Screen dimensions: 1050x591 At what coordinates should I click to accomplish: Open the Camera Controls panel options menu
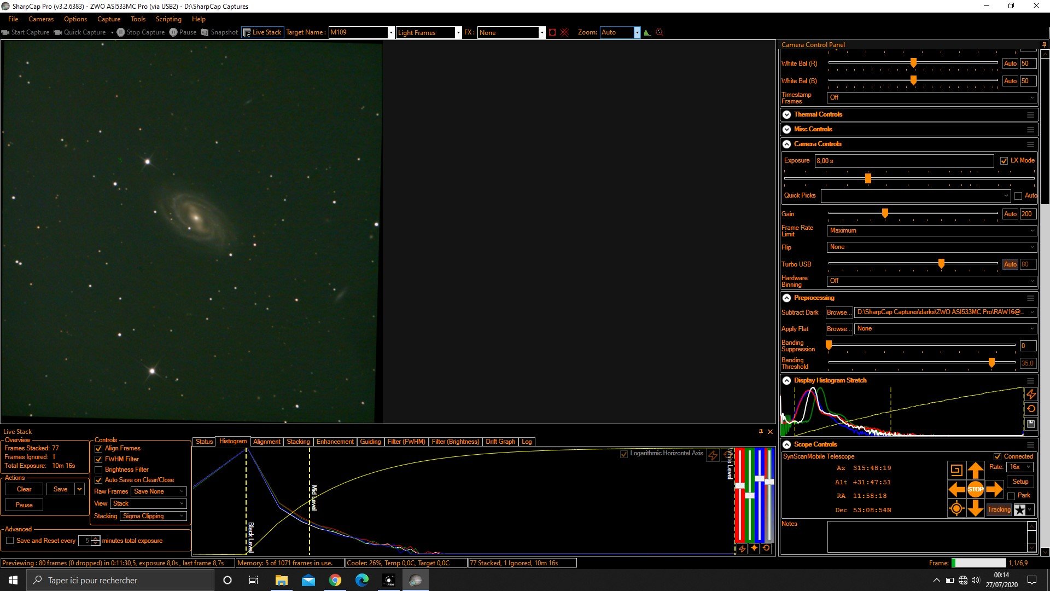(1030, 144)
